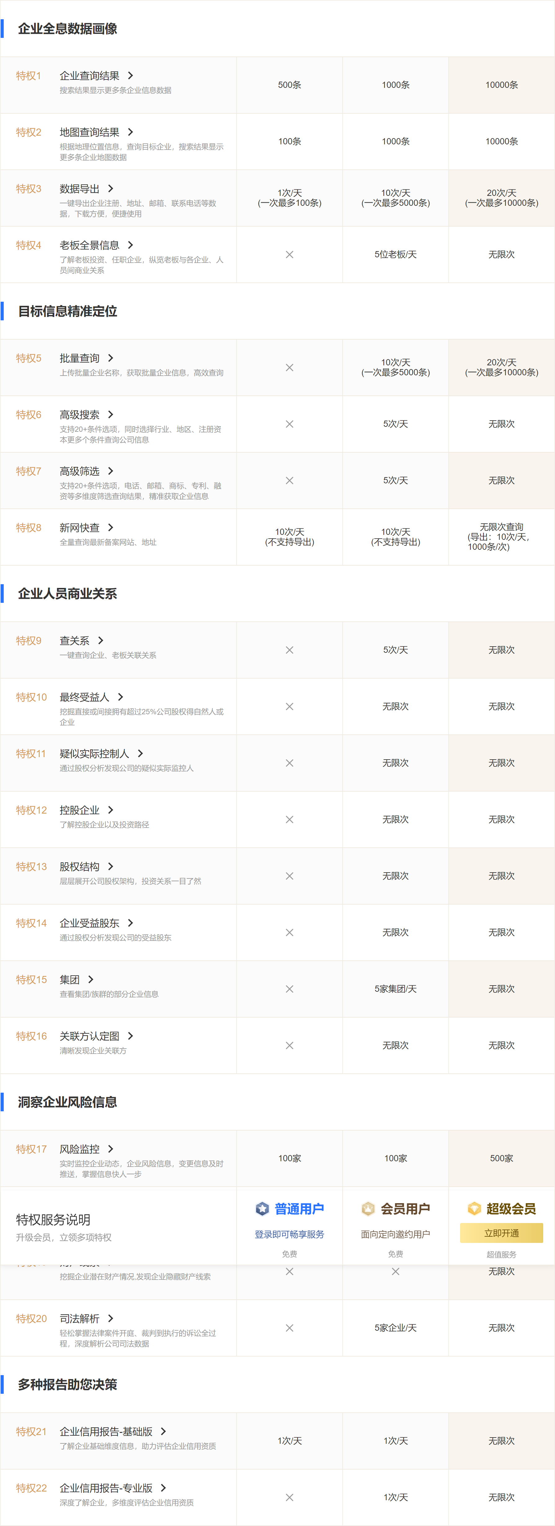
Task: Click 5家集团/天 cell value
Action: coord(395,989)
